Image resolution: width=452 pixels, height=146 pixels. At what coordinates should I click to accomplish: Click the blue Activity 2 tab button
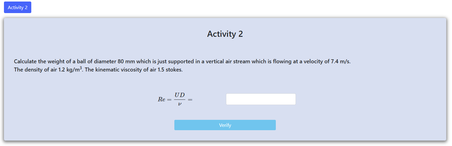click(18, 8)
